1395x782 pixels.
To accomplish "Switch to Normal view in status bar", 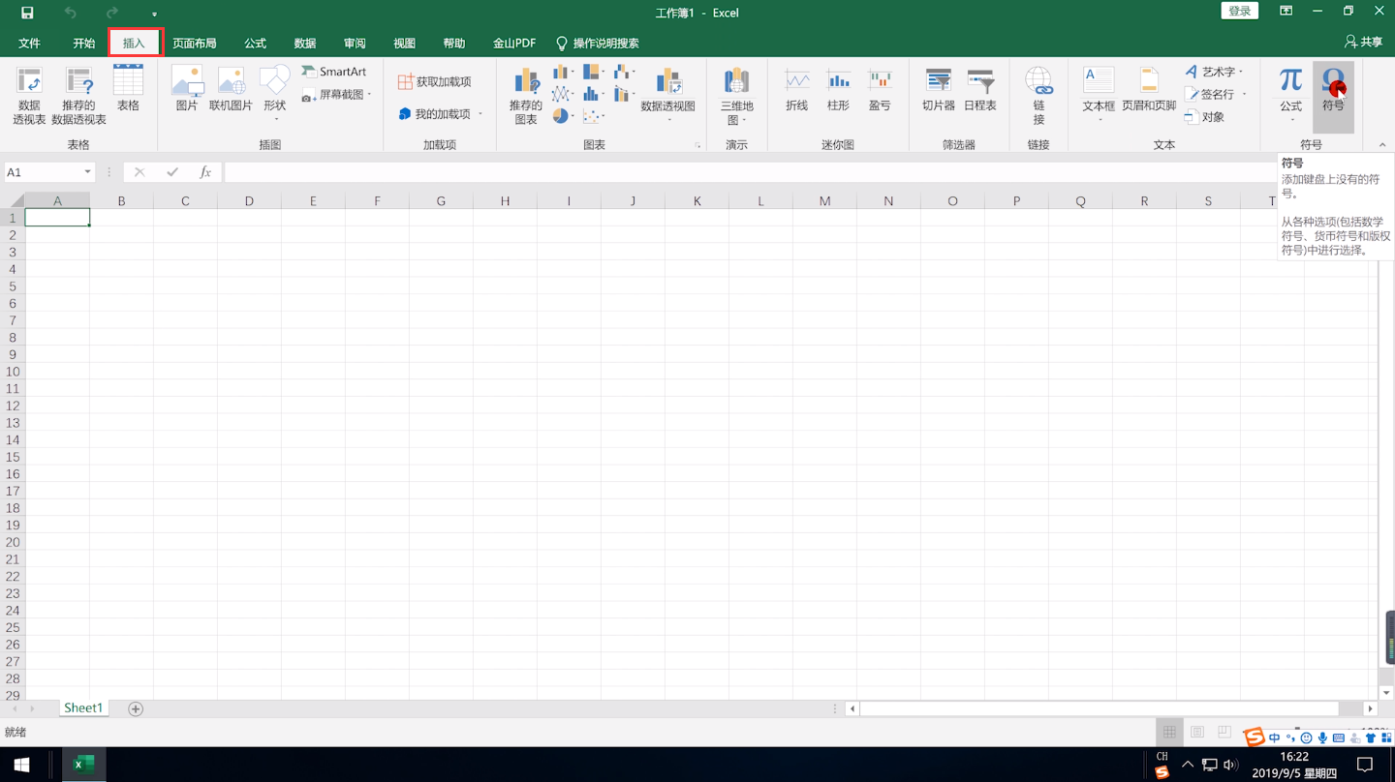I will [x=1169, y=733].
